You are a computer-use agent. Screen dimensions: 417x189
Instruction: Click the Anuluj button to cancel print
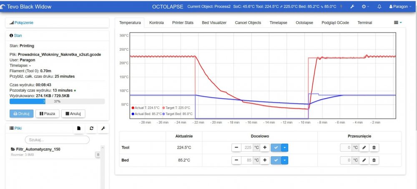tap(73, 113)
